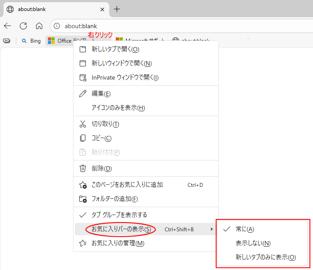Click the site information icon in address bar

coord(57,26)
